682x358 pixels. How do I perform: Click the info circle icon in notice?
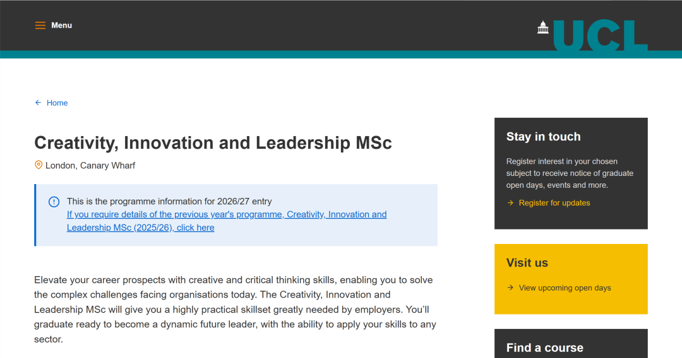pos(54,202)
